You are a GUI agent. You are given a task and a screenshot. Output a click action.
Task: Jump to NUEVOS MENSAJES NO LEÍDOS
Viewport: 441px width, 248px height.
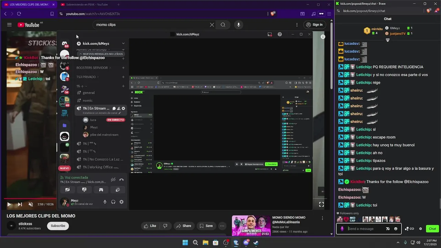click(101, 54)
